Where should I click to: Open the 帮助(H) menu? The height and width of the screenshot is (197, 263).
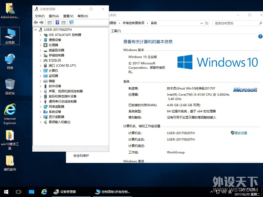coord(83,16)
